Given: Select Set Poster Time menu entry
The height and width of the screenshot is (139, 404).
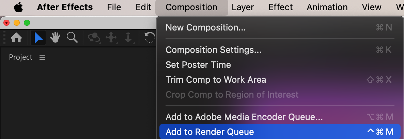Looking at the screenshot, I should click(198, 65).
